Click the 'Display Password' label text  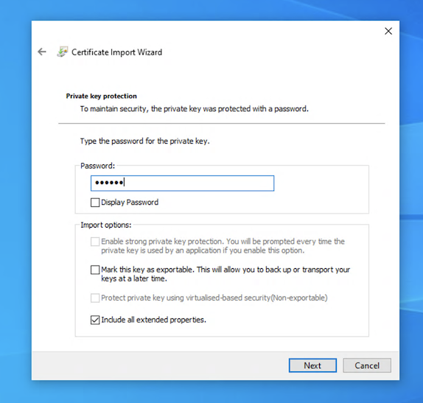[x=130, y=203]
